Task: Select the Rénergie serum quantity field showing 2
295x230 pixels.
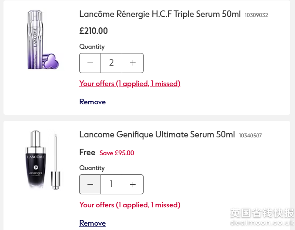Action: pyautogui.click(x=111, y=63)
